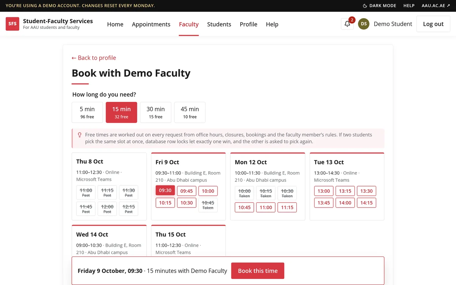Click the Student-Faculty Services title
This screenshot has width=456, height=285.
pyautogui.click(x=58, y=21)
